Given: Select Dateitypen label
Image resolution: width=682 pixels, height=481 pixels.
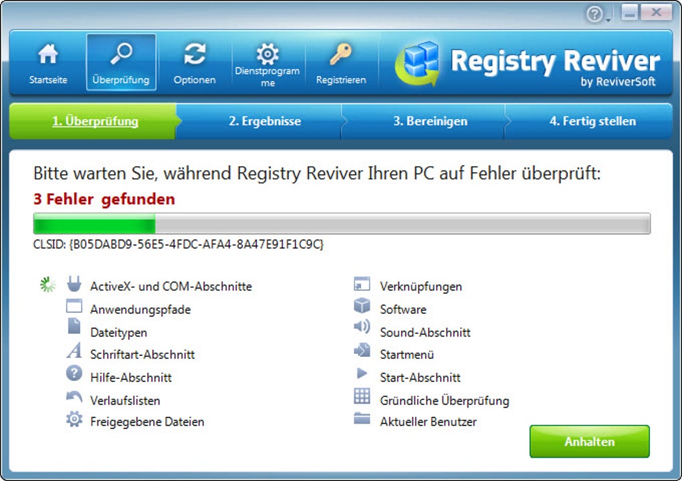Looking at the screenshot, I should click(x=119, y=333).
